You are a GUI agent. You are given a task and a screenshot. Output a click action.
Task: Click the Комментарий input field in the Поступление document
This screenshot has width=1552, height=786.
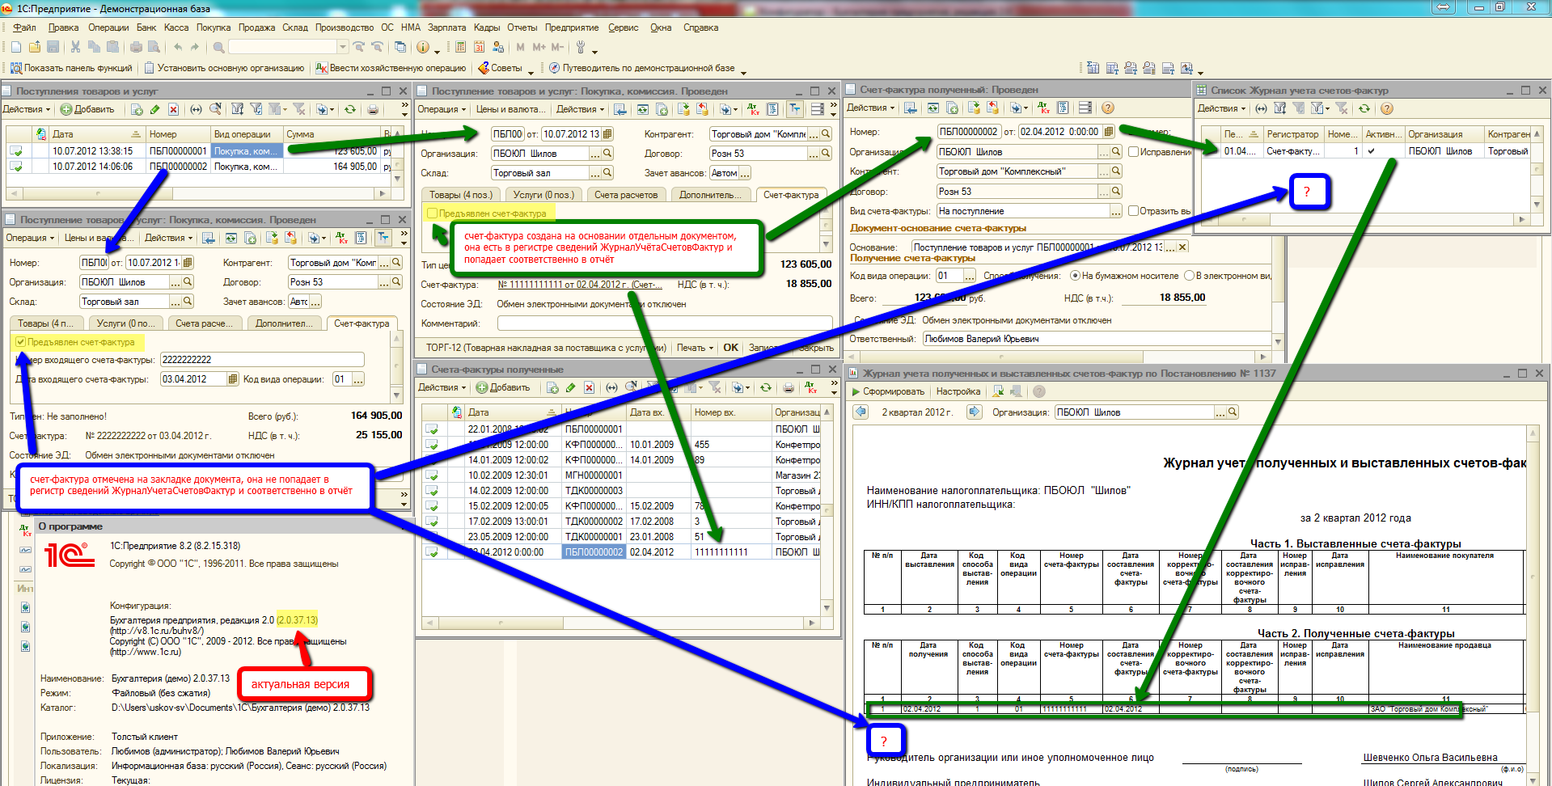664,323
